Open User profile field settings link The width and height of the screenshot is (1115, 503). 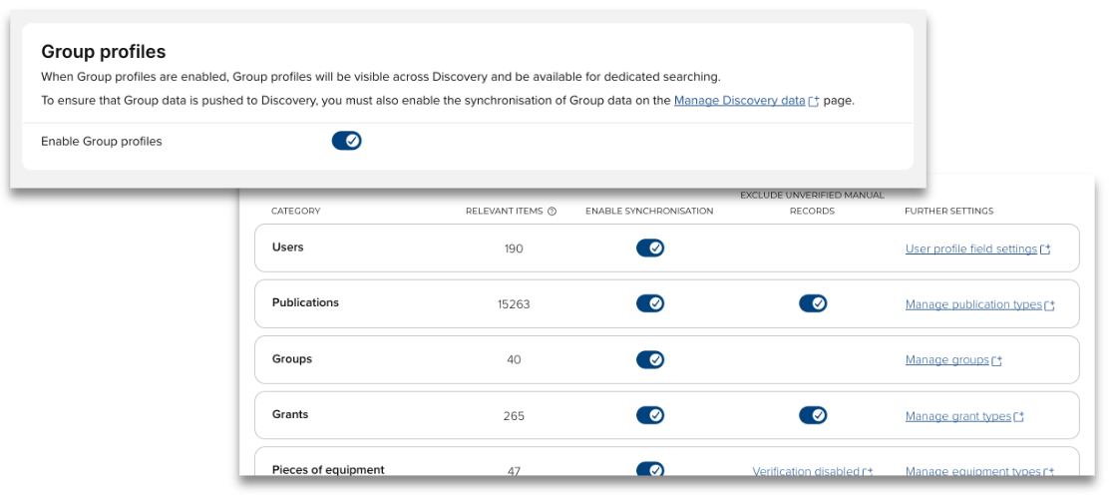click(970, 250)
